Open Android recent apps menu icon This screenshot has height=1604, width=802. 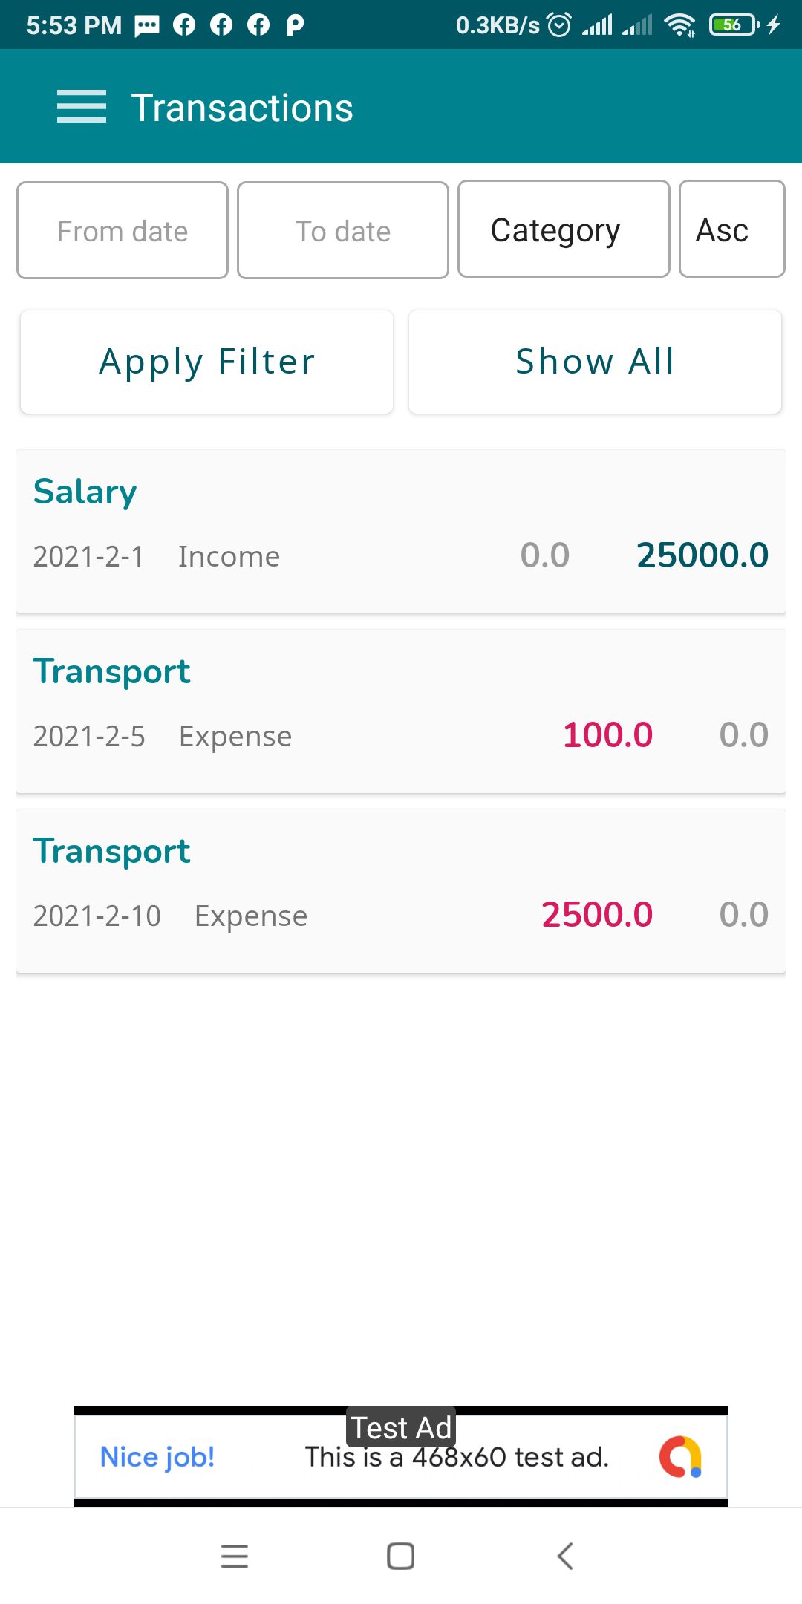coord(235,1556)
